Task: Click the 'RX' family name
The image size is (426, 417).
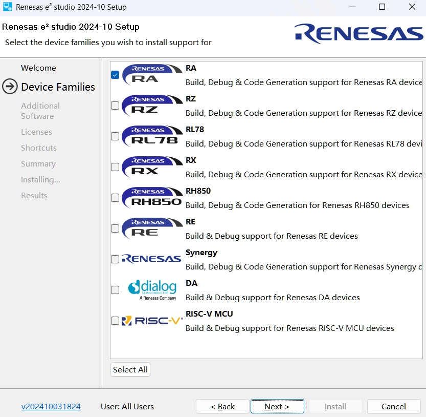Action: (191, 160)
